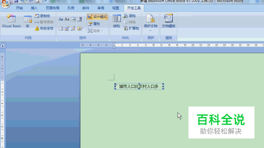The image size is (264, 148).
Task: Show the XML 结构 structure pane
Action: point(116,21)
